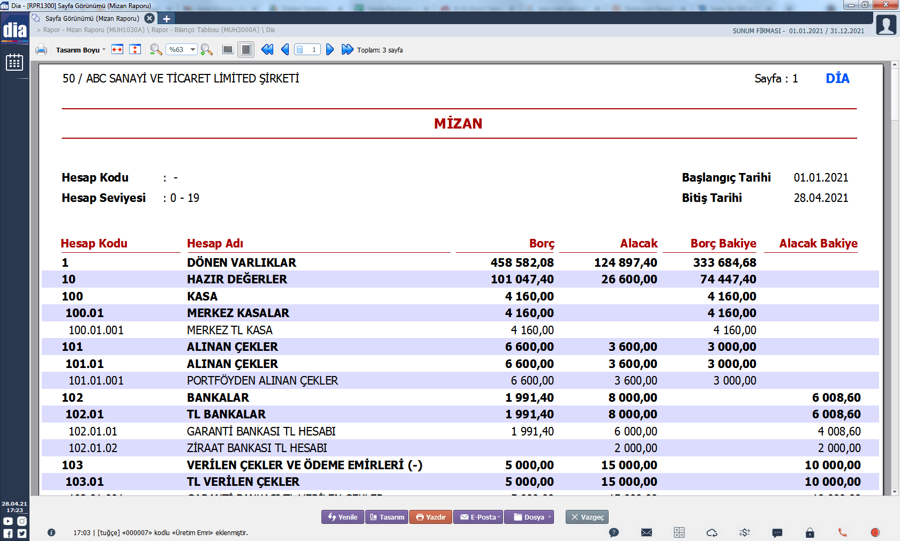Viewport: 900px width, 541px height.
Task: Click breadcrumb Rapor - Mizan Raporu (MUH1030A)
Action: pyautogui.click(x=94, y=30)
